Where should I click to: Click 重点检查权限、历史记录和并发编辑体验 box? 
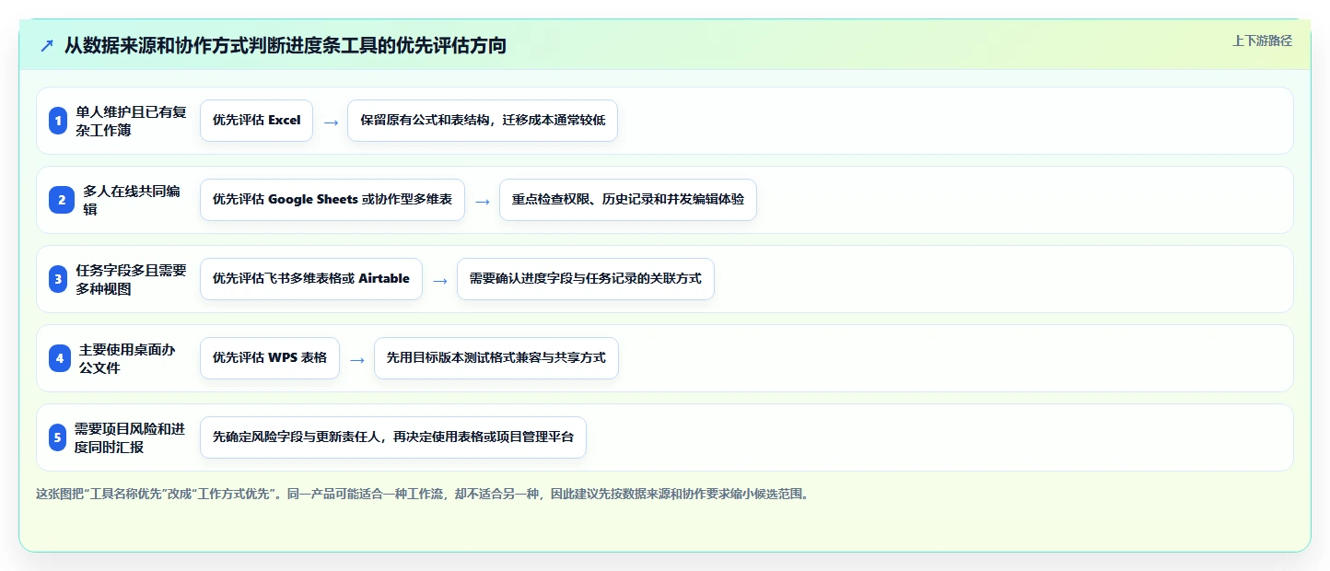tap(628, 200)
